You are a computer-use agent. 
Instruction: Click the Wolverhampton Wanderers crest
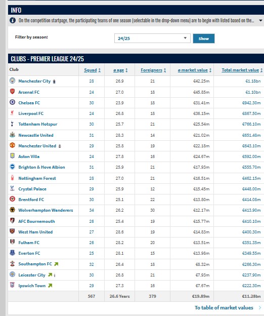13,210
